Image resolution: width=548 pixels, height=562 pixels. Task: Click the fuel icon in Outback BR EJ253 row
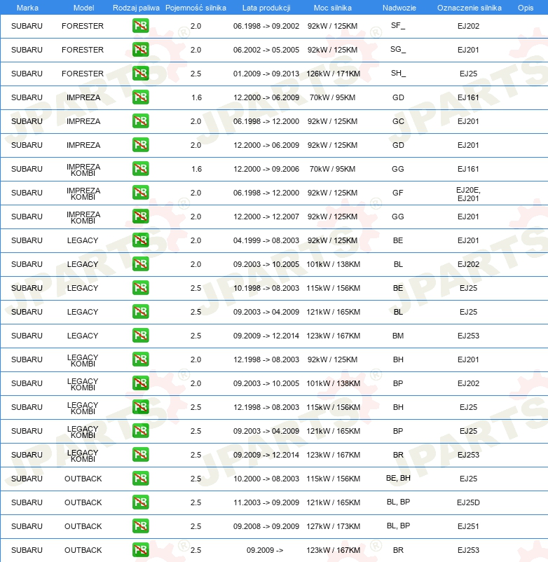[x=140, y=550]
